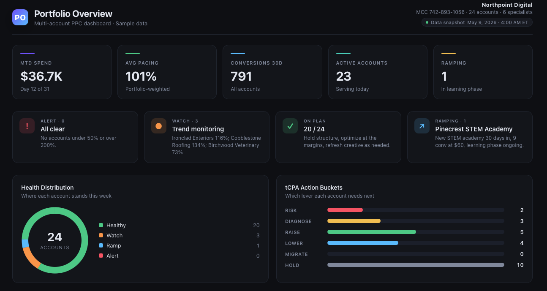Click the Trend monitoring heading
Viewport: 547px width, 291px height.
[198, 129]
